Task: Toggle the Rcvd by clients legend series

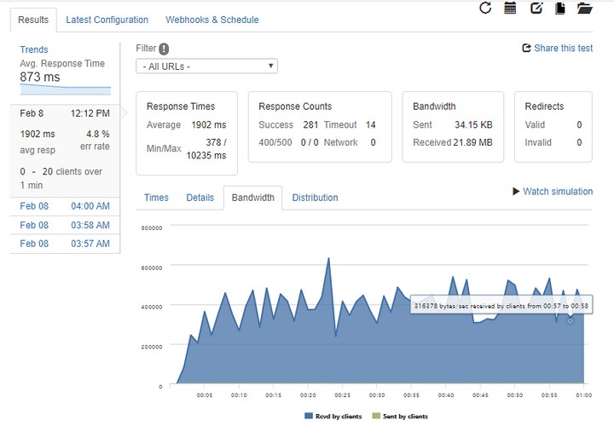Action: click(x=333, y=417)
